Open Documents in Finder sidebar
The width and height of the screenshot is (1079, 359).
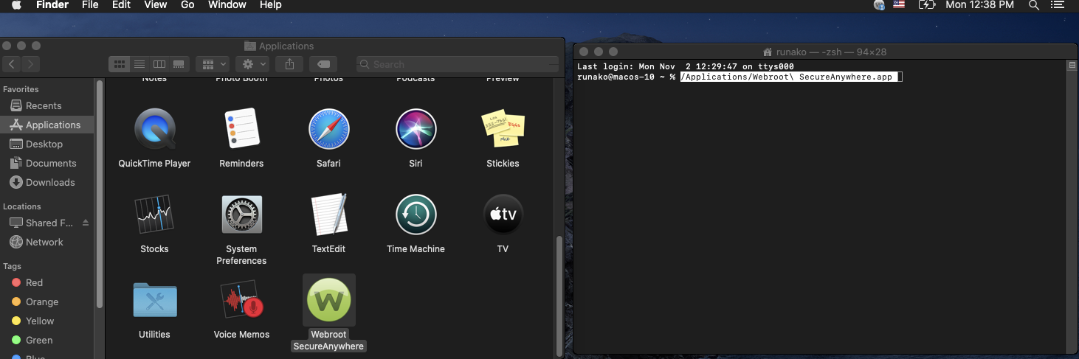(47, 163)
